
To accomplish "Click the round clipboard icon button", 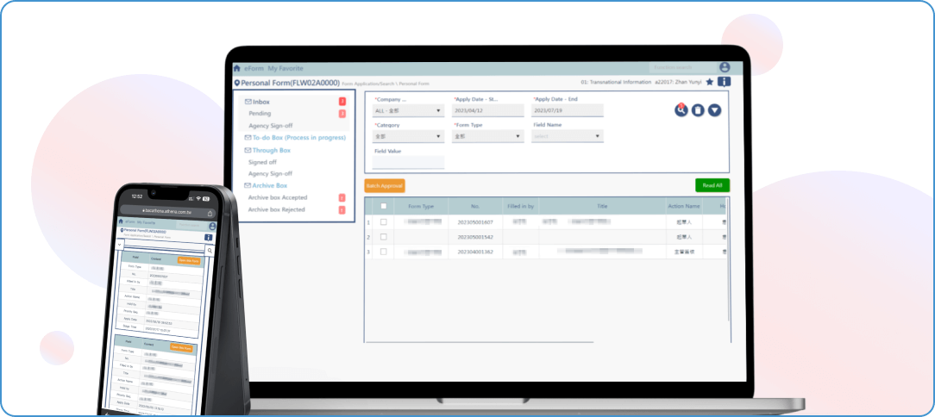I will 698,109.
